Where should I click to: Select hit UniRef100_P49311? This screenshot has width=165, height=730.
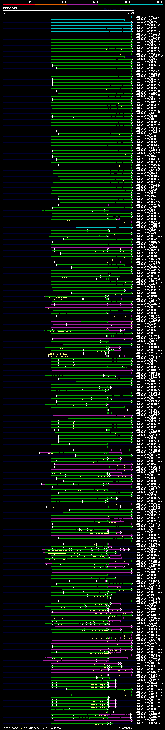[x=148, y=28]
